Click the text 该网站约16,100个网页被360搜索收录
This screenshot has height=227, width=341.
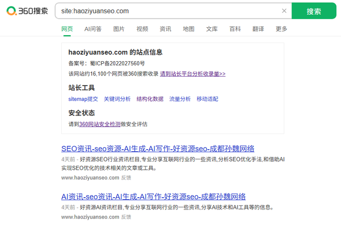pos(113,74)
